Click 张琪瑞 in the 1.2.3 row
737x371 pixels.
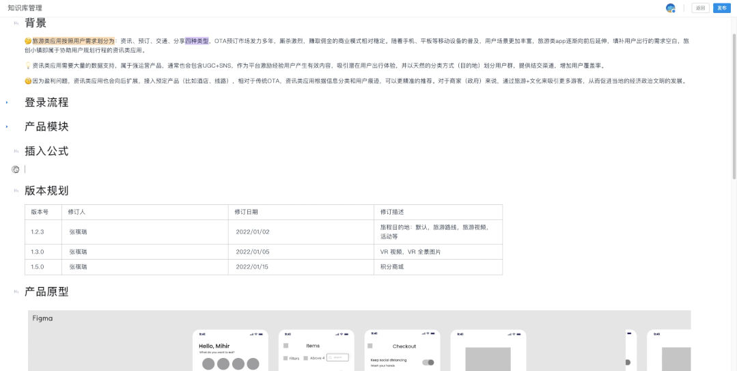[x=78, y=232]
